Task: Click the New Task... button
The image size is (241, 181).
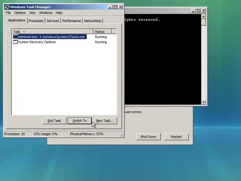Action: click(105, 121)
